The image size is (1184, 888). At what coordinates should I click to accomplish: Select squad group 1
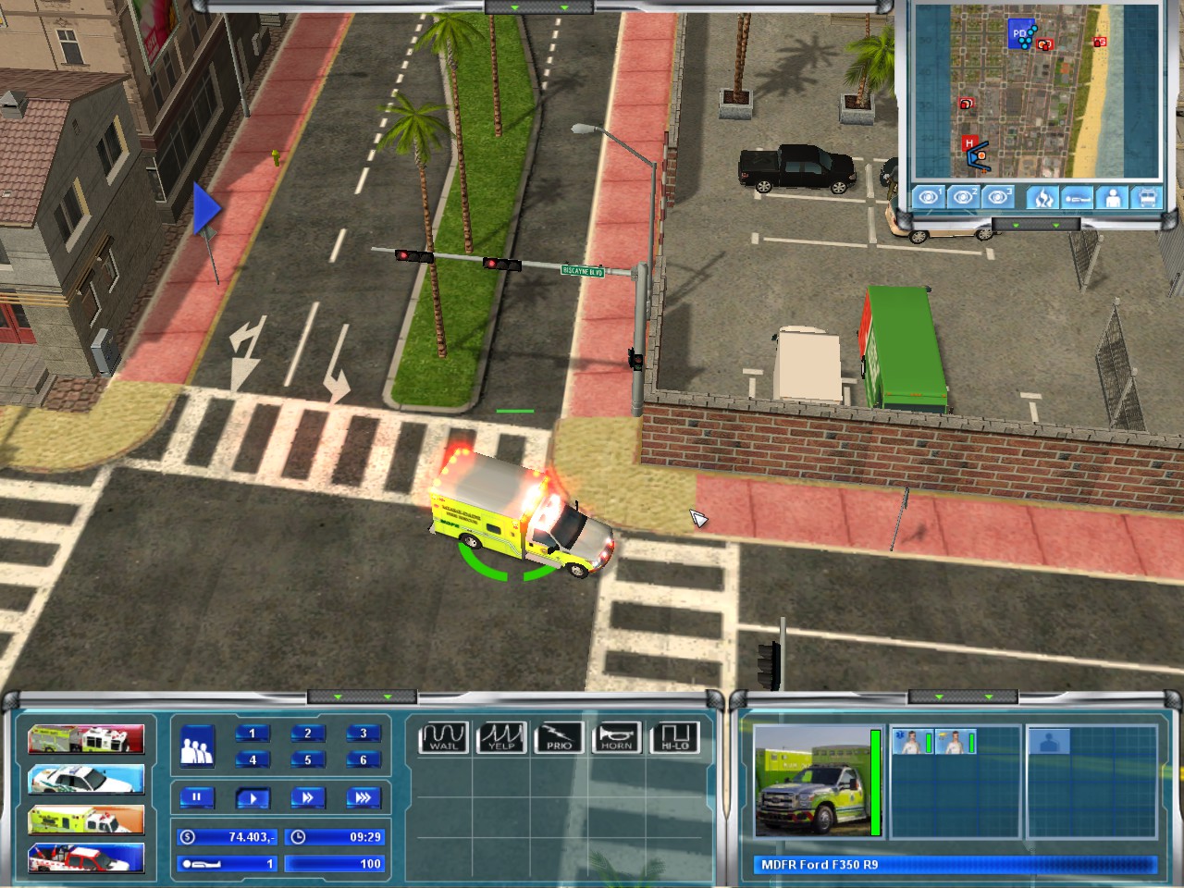[252, 734]
